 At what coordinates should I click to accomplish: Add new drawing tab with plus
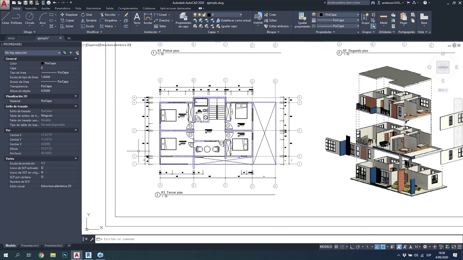click(x=69, y=38)
